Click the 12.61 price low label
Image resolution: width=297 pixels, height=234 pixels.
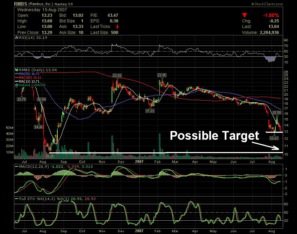click(274, 138)
